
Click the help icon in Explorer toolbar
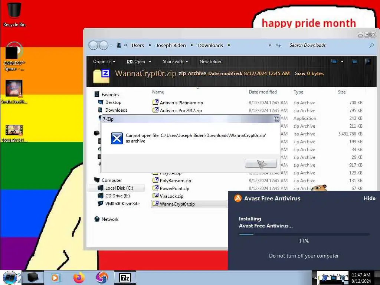coord(368,62)
